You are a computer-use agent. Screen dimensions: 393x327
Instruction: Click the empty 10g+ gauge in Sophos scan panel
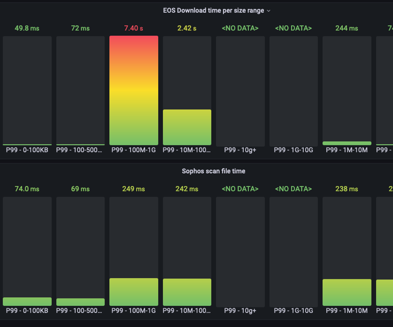[240, 251]
